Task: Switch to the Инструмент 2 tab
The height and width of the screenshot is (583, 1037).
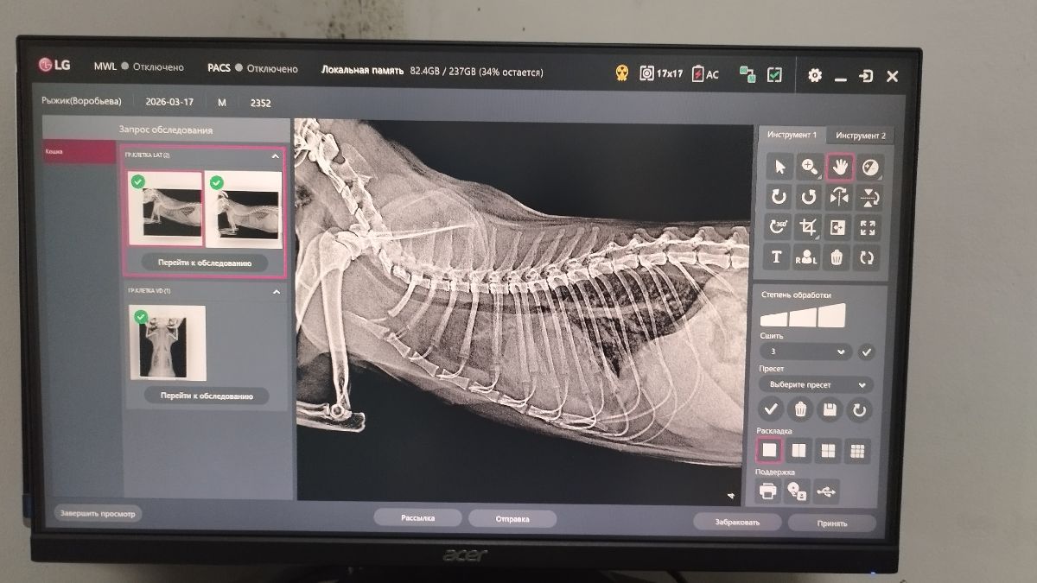Action: (861, 136)
